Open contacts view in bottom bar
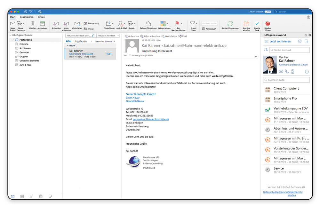Viewport: 320px width, 208px height. (x=31, y=196)
